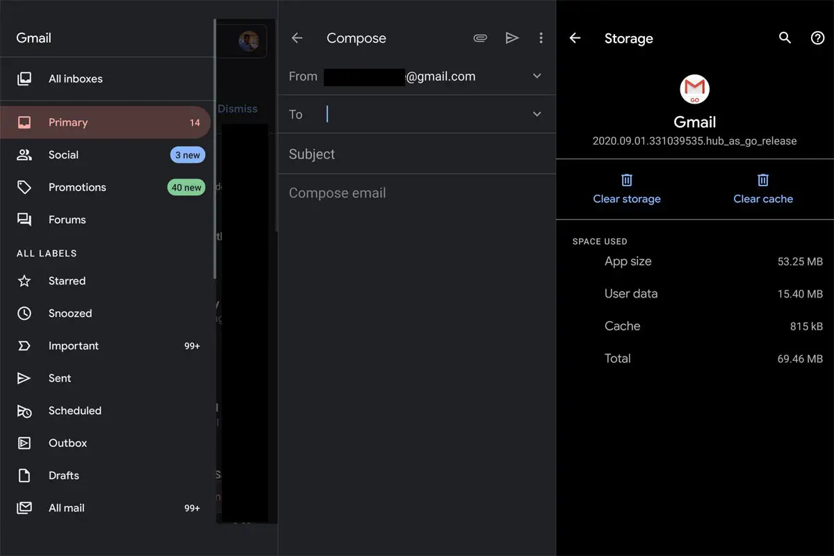834x556 pixels.
Task: Go back from Compose screen
Action: point(297,38)
